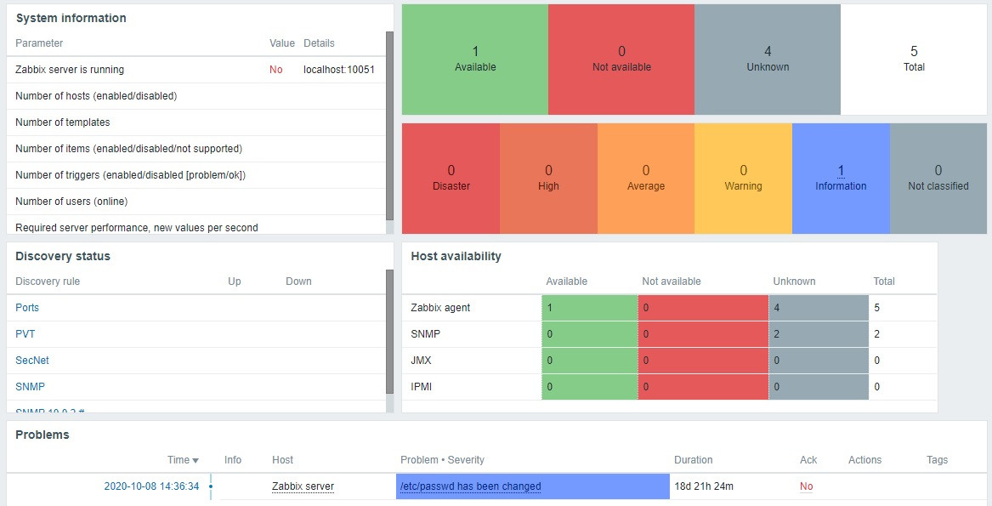Click the Information severity count 1
The width and height of the screenshot is (992, 506).
click(841, 170)
